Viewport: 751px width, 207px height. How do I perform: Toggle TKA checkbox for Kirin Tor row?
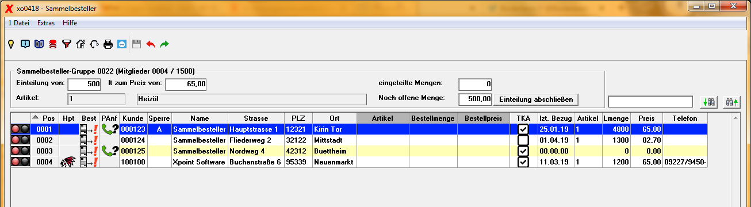[523, 129]
